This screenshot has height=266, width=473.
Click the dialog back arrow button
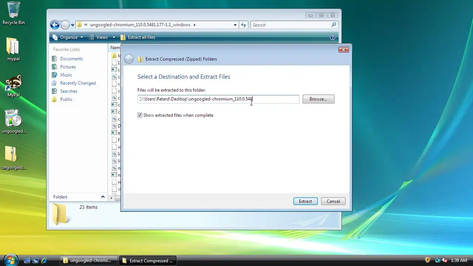(129, 59)
